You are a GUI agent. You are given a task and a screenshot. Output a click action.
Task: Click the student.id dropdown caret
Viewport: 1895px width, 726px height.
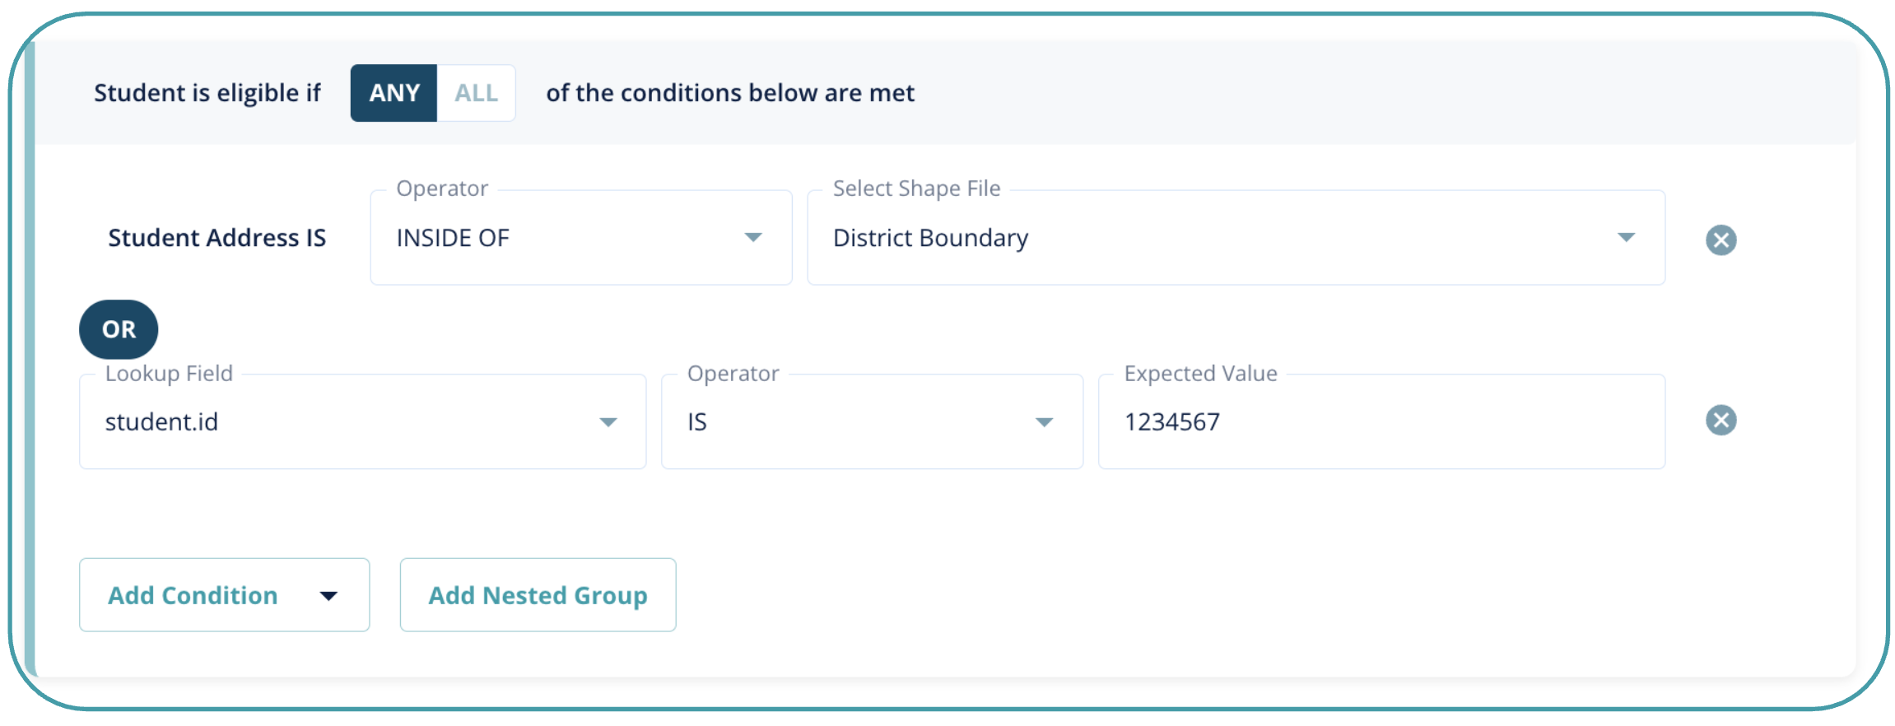608,422
